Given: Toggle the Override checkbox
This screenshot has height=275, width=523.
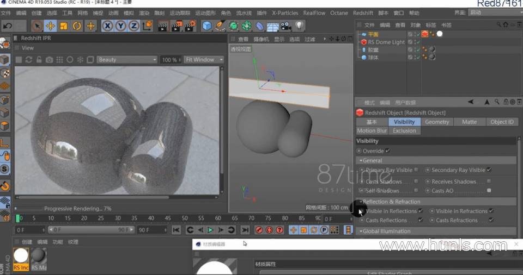Looking at the screenshot, I should pyautogui.click(x=387, y=151).
